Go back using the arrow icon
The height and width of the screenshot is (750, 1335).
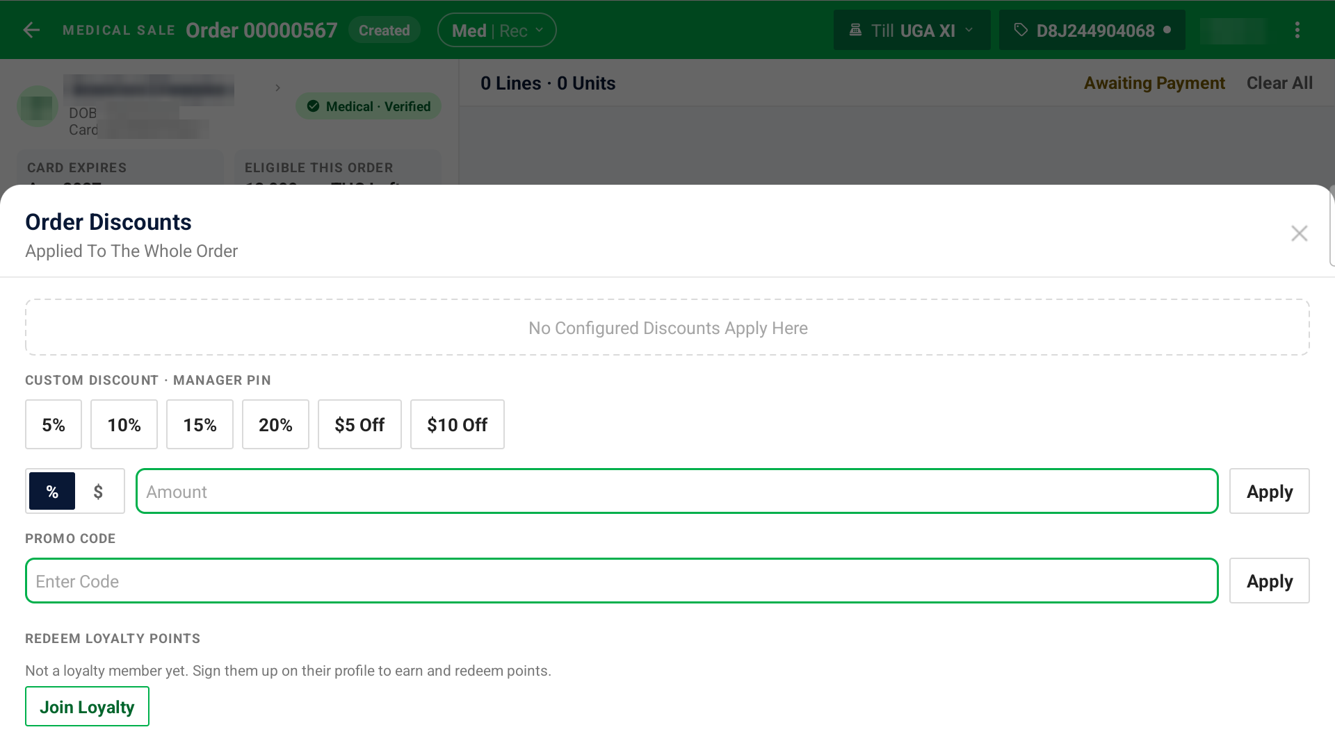pos(31,30)
